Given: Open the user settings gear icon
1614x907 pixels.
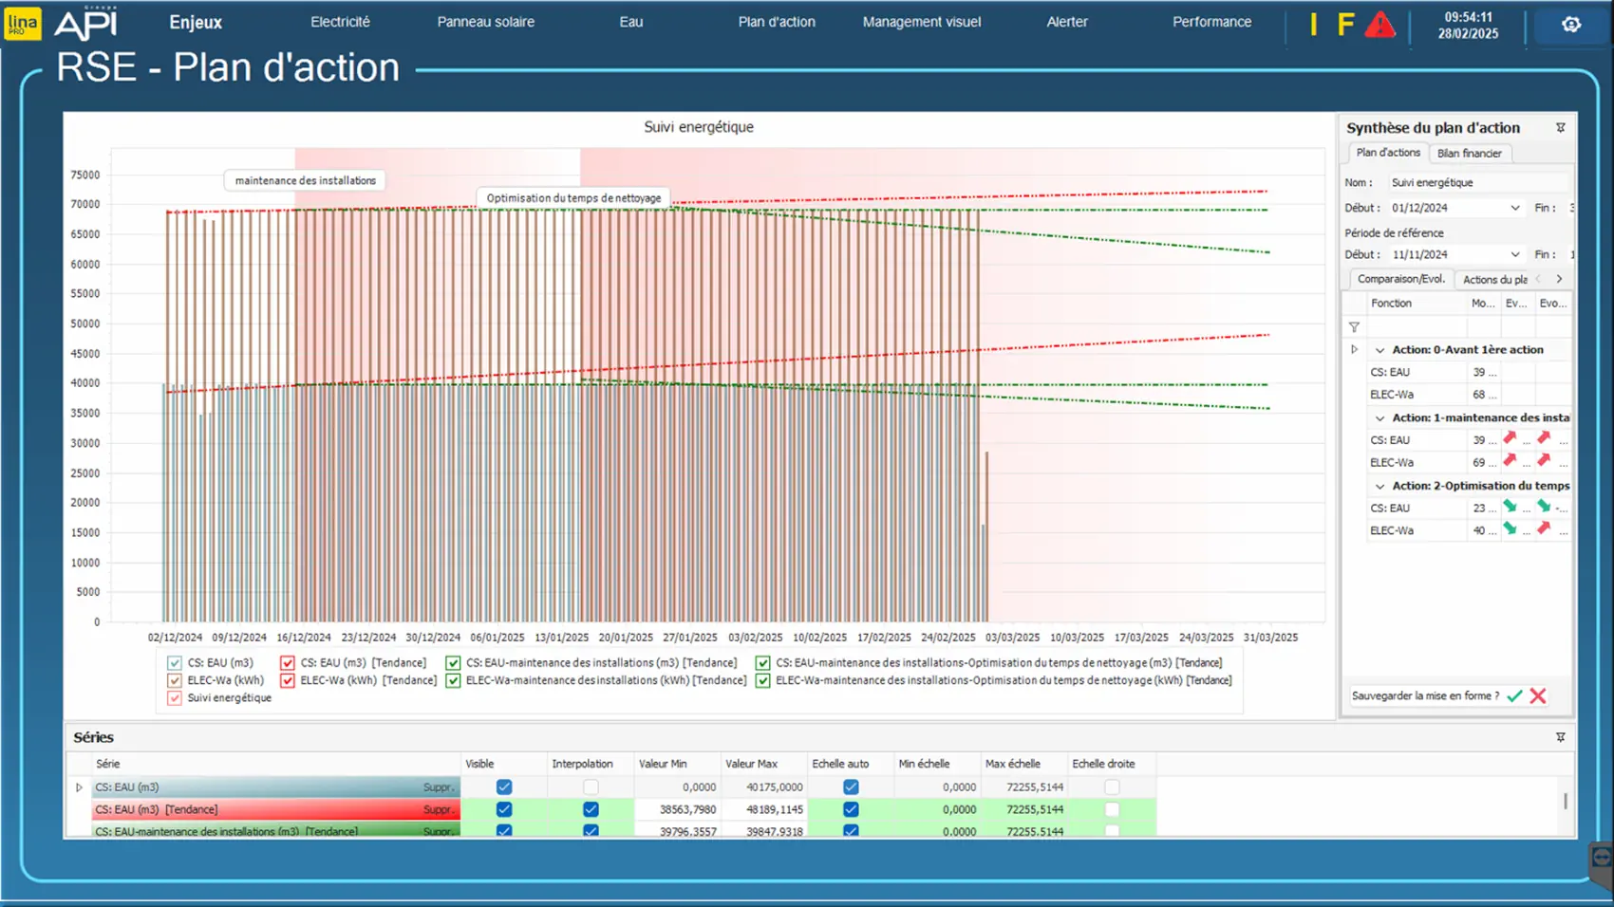Looking at the screenshot, I should click(1571, 25).
